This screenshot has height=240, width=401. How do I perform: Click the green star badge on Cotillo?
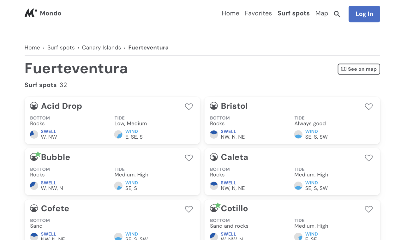218,205
